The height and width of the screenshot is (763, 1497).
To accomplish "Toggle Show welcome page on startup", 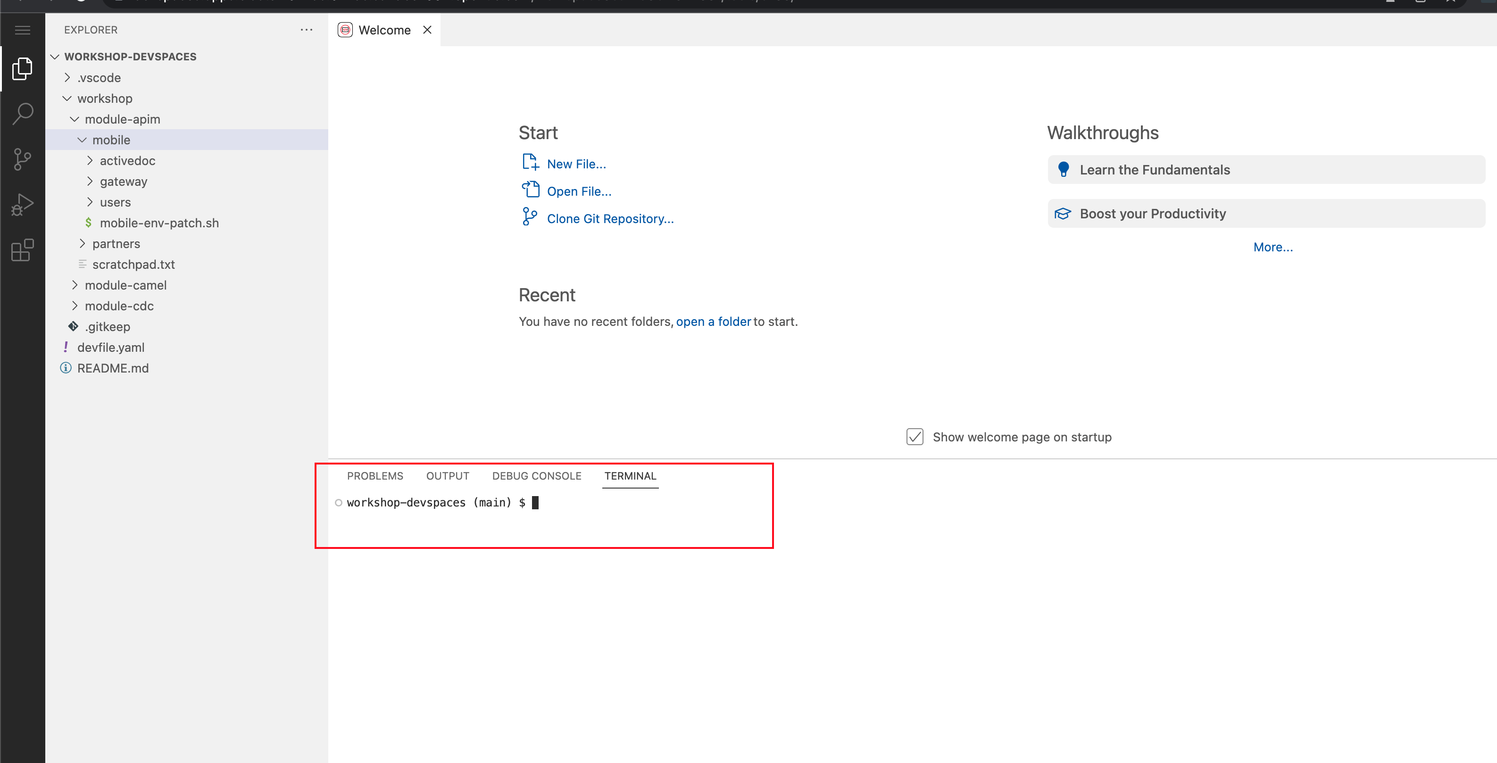I will (x=915, y=437).
